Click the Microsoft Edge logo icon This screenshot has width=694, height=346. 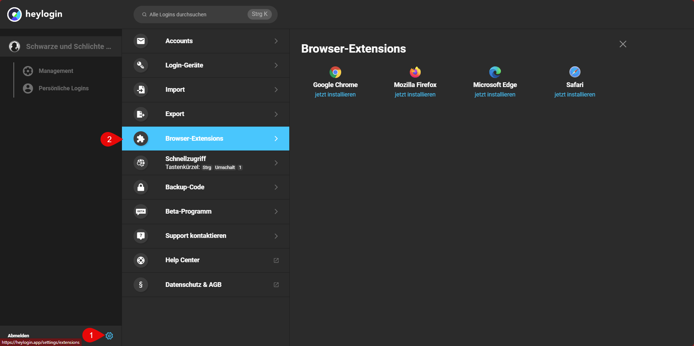click(x=495, y=72)
